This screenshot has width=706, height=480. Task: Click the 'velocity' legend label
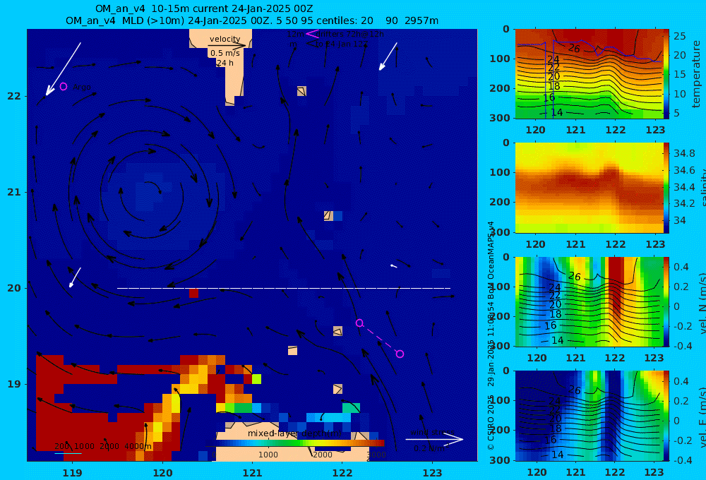click(225, 39)
